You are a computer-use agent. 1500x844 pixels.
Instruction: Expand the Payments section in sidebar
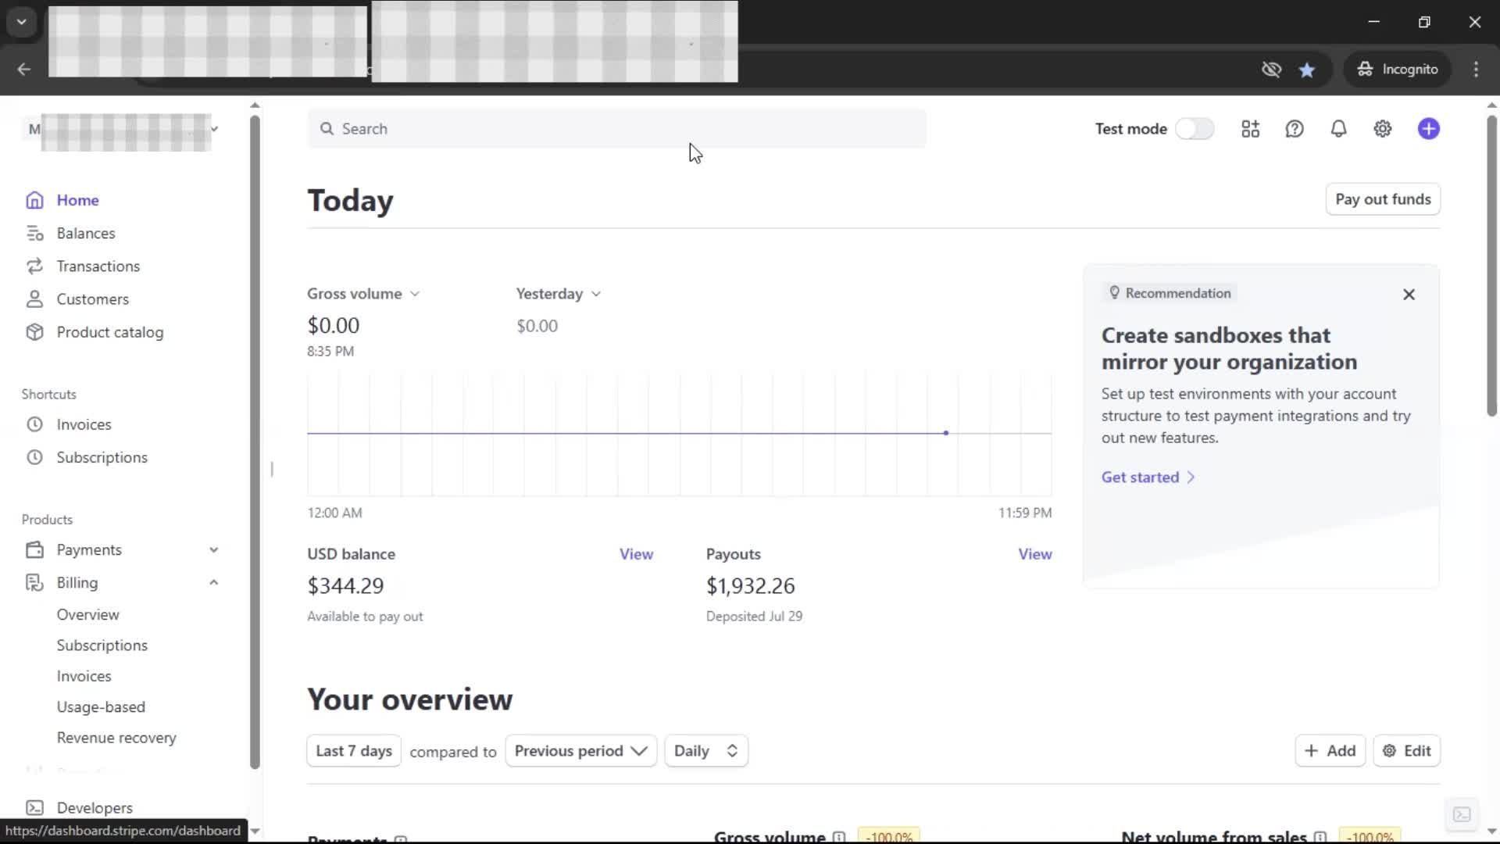coord(213,550)
